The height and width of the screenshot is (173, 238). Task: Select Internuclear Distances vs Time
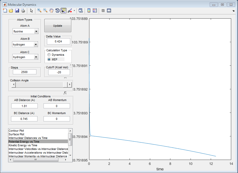click(38, 138)
